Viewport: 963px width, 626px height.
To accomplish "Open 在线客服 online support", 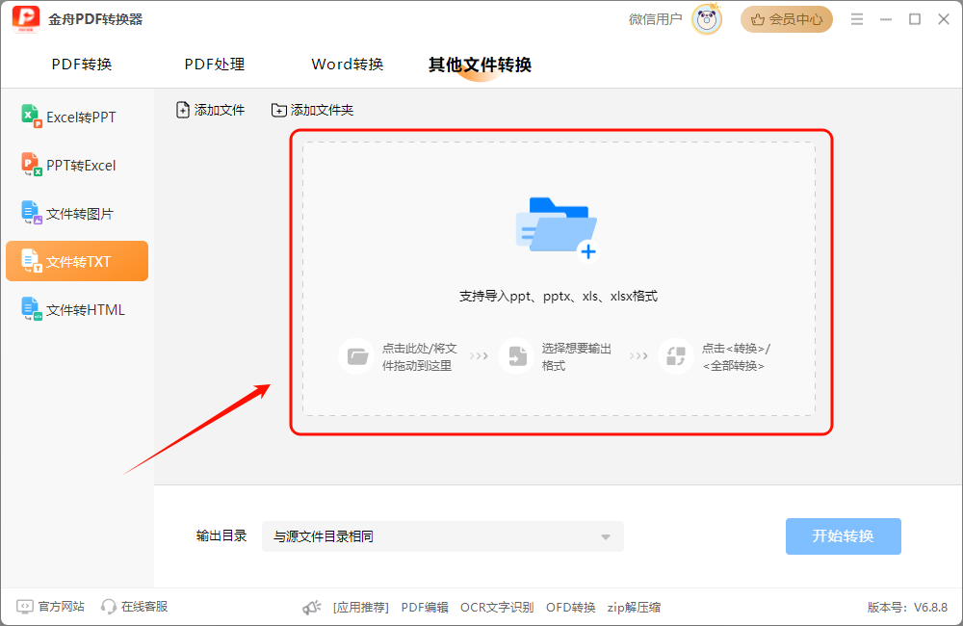I will pyautogui.click(x=135, y=607).
